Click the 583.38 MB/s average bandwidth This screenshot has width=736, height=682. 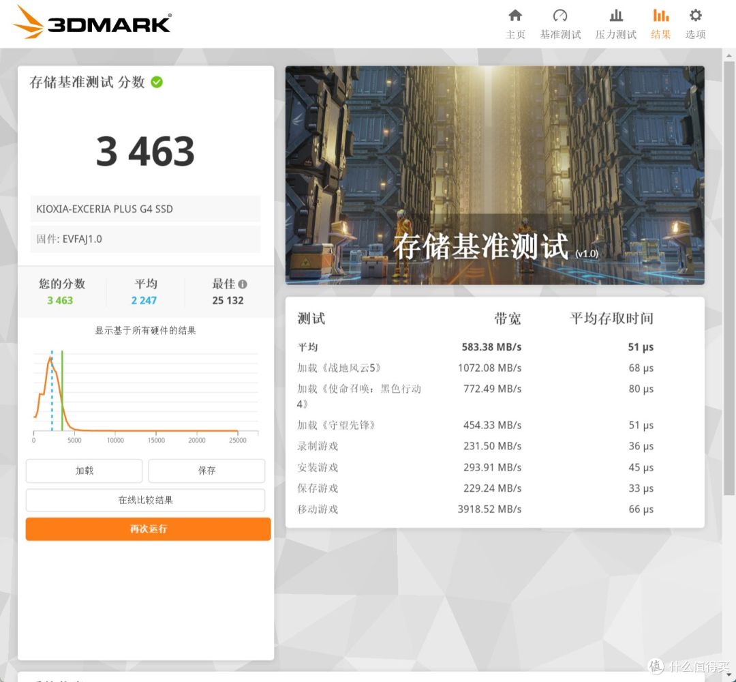click(491, 347)
